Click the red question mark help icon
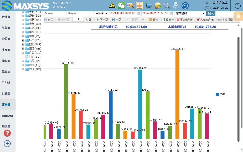 click(7, 133)
